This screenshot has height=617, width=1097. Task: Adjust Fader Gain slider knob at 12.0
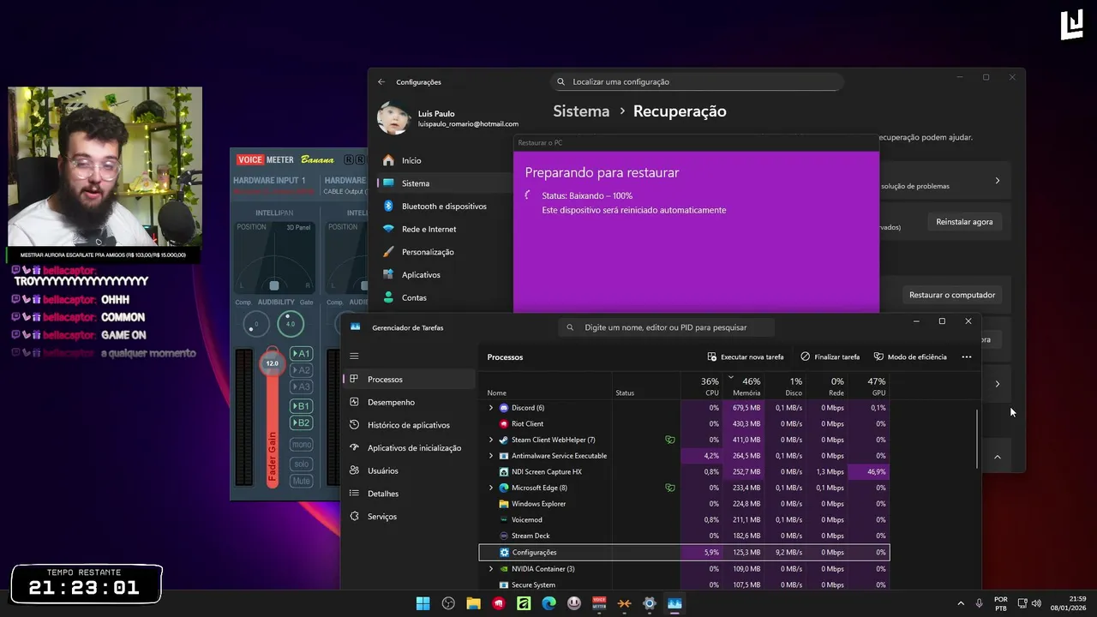pyautogui.click(x=272, y=363)
